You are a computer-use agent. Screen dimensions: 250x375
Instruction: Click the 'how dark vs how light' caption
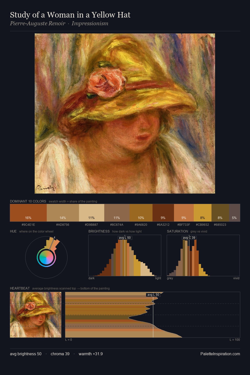click(127, 231)
